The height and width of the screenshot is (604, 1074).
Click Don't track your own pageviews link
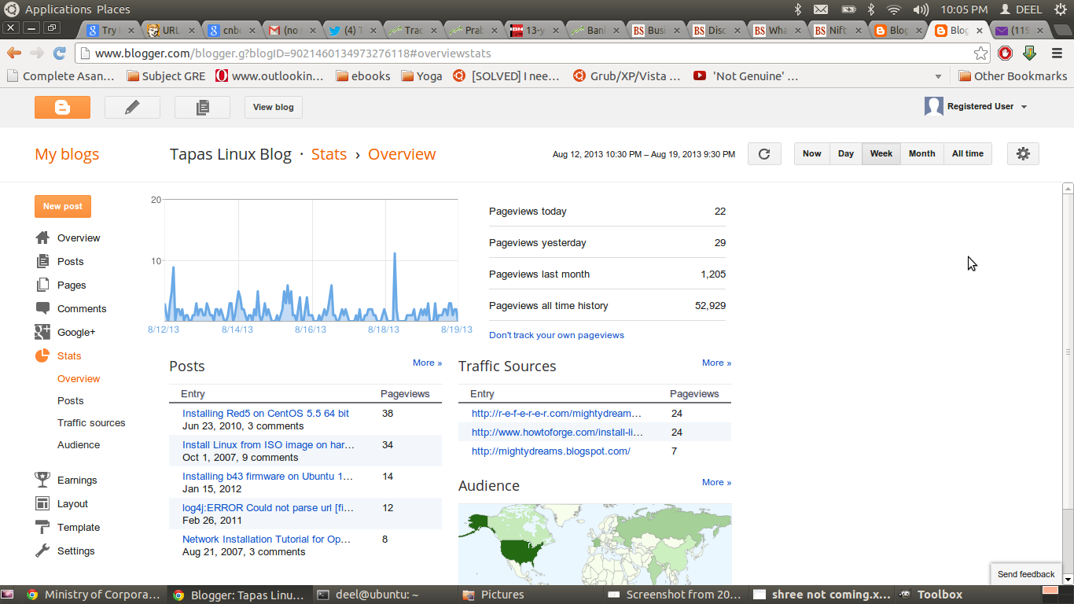click(x=557, y=335)
